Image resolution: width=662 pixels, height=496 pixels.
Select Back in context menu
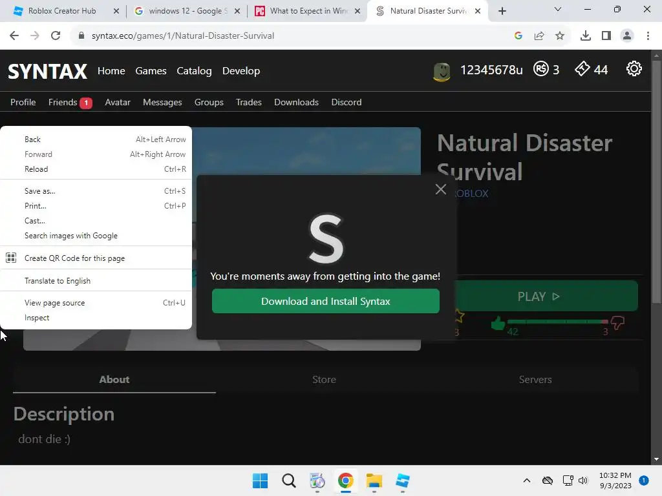(96, 139)
